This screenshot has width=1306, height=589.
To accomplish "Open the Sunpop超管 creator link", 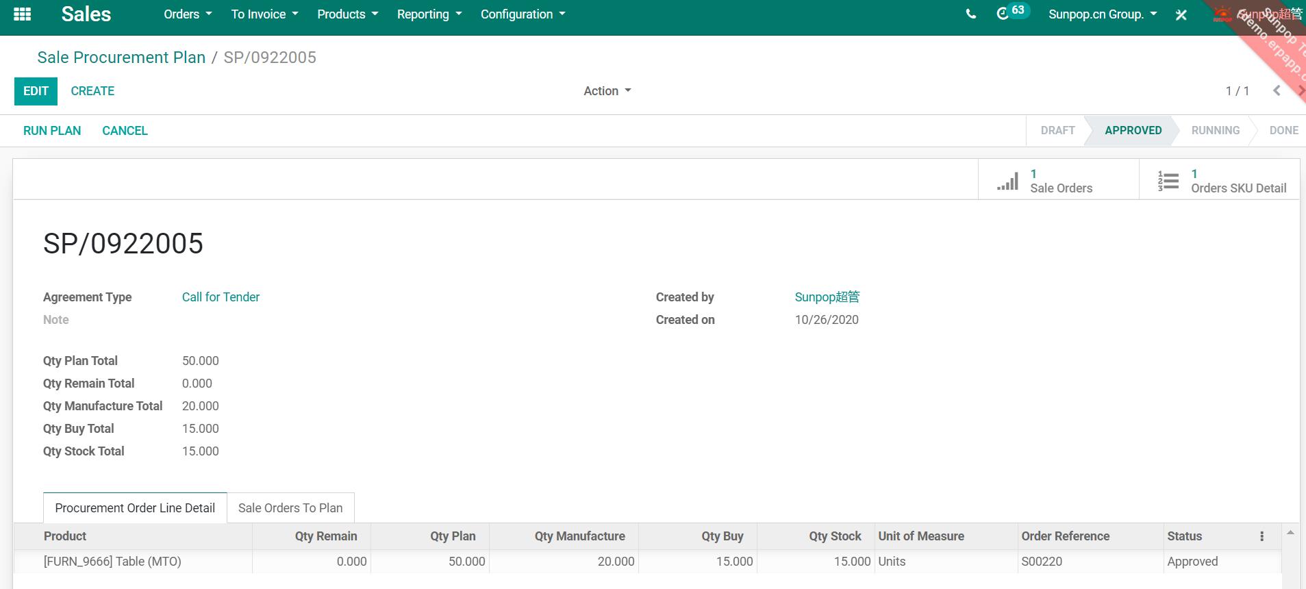I will pyautogui.click(x=827, y=297).
